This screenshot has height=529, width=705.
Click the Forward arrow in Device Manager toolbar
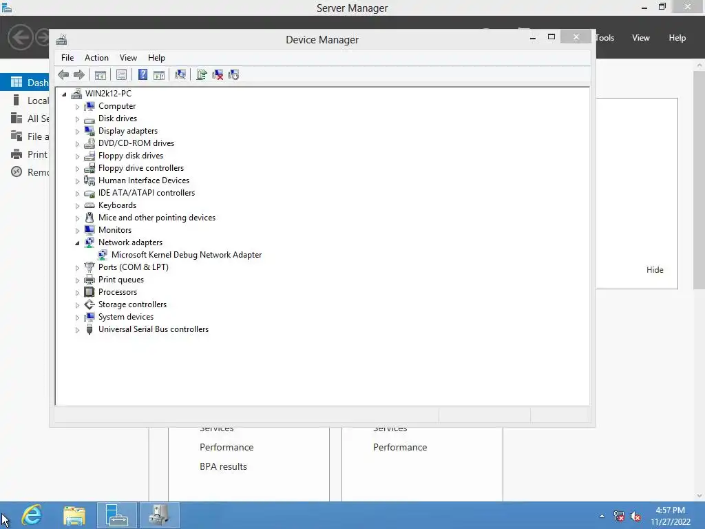(x=78, y=74)
